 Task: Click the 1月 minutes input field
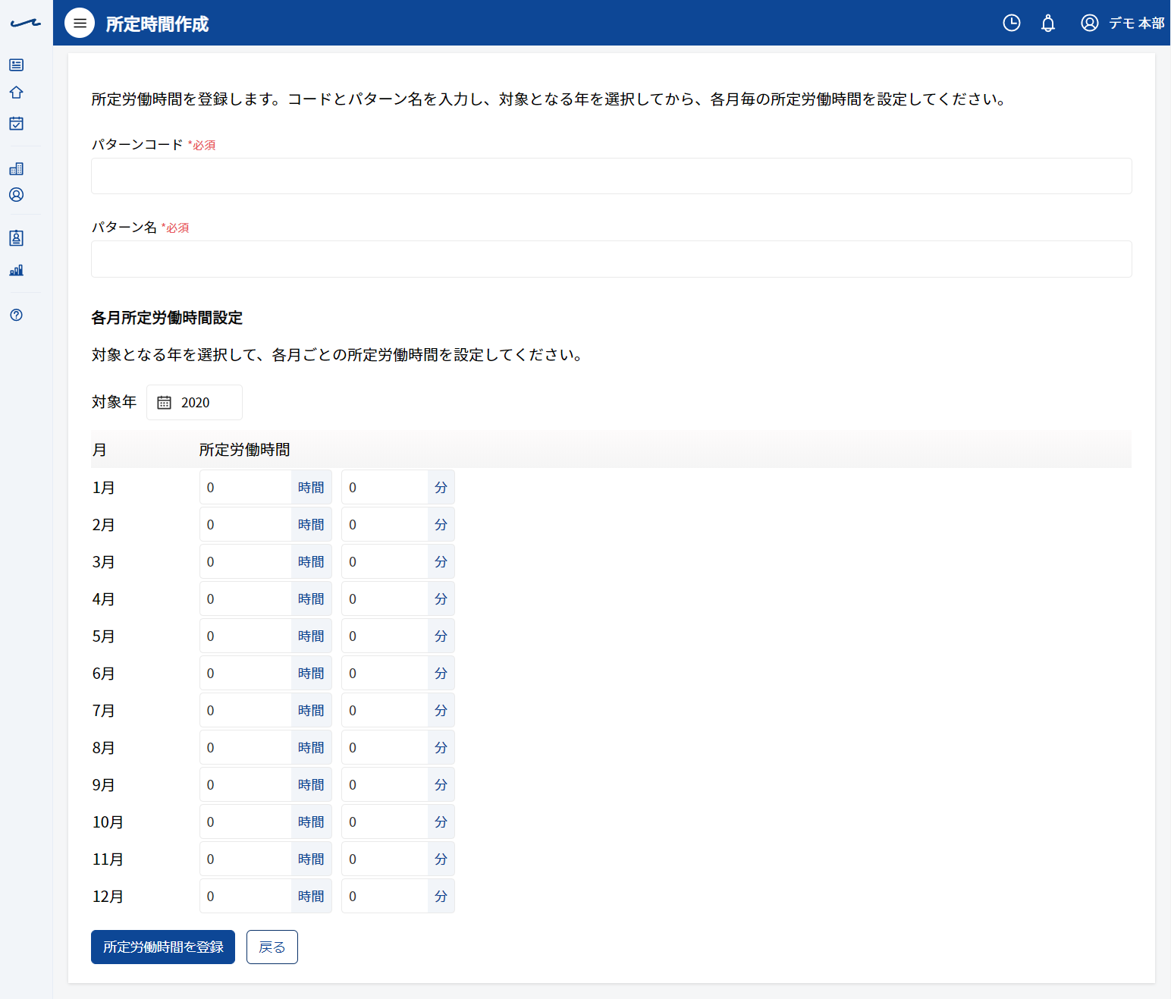click(x=385, y=487)
